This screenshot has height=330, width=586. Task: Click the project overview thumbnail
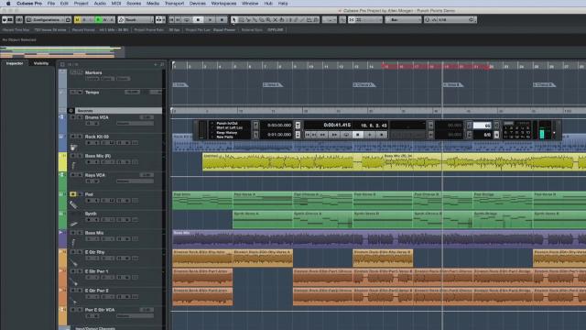point(61,52)
